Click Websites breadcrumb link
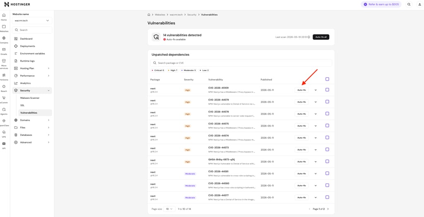The height and width of the screenshot is (217, 424). [x=160, y=14]
